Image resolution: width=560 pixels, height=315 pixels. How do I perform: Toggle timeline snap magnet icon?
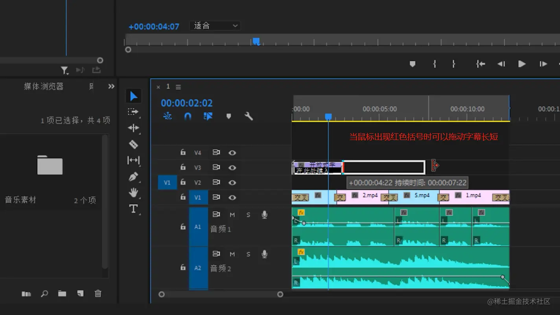coord(188,116)
